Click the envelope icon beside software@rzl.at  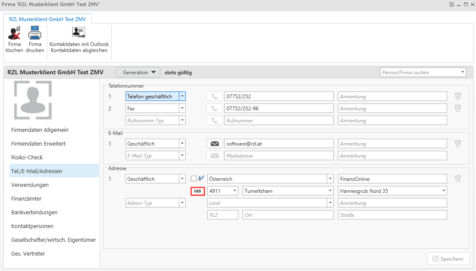[x=214, y=143]
